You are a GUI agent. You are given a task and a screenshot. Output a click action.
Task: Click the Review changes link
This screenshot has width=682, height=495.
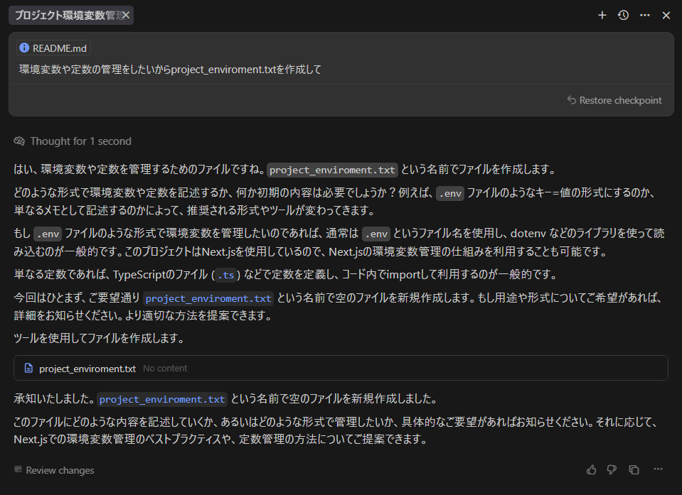(x=60, y=470)
